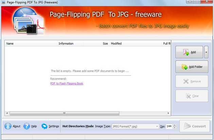Click the horizontal scrollbar left arrow

tap(7, 113)
